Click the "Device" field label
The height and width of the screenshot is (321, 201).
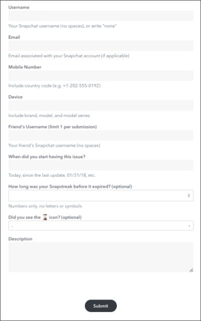point(16,97)
